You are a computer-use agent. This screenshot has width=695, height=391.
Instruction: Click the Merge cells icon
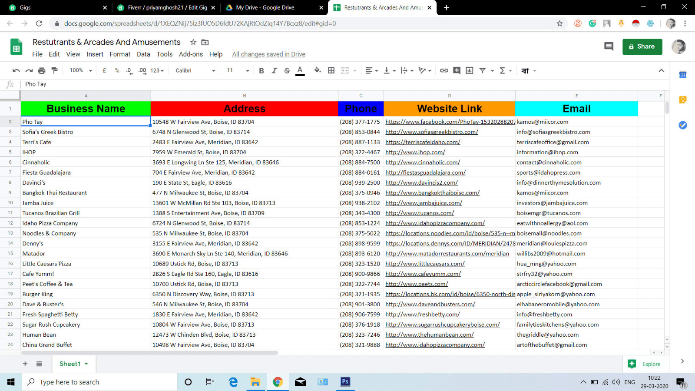click(345, 70)
